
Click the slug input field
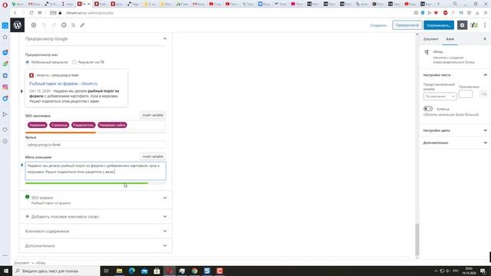95,145
